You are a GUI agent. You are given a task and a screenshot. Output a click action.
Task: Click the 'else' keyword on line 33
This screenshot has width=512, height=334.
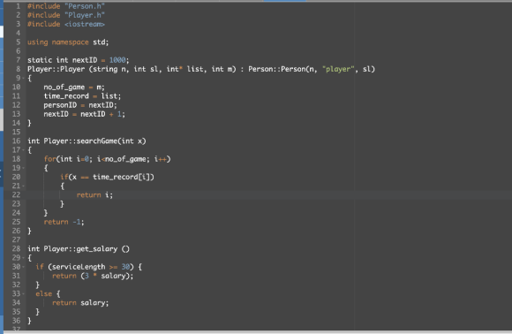click(44, 294)
